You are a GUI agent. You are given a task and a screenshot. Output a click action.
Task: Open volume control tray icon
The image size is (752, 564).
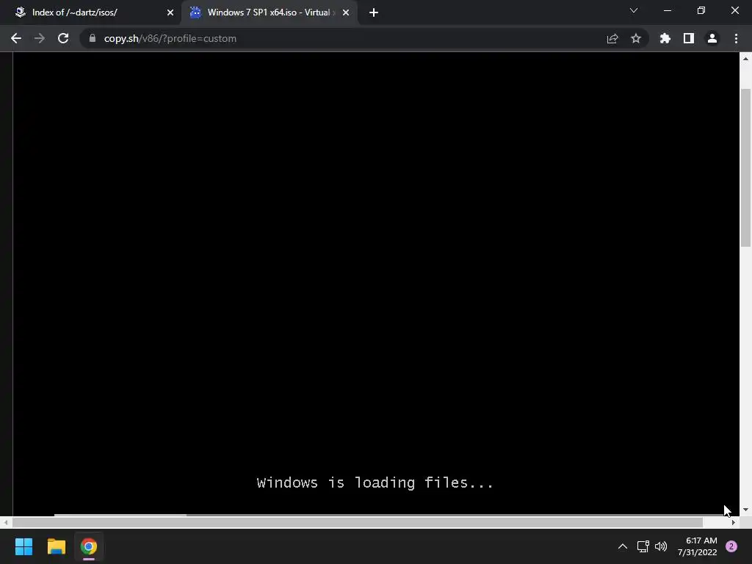pos(661,546)
